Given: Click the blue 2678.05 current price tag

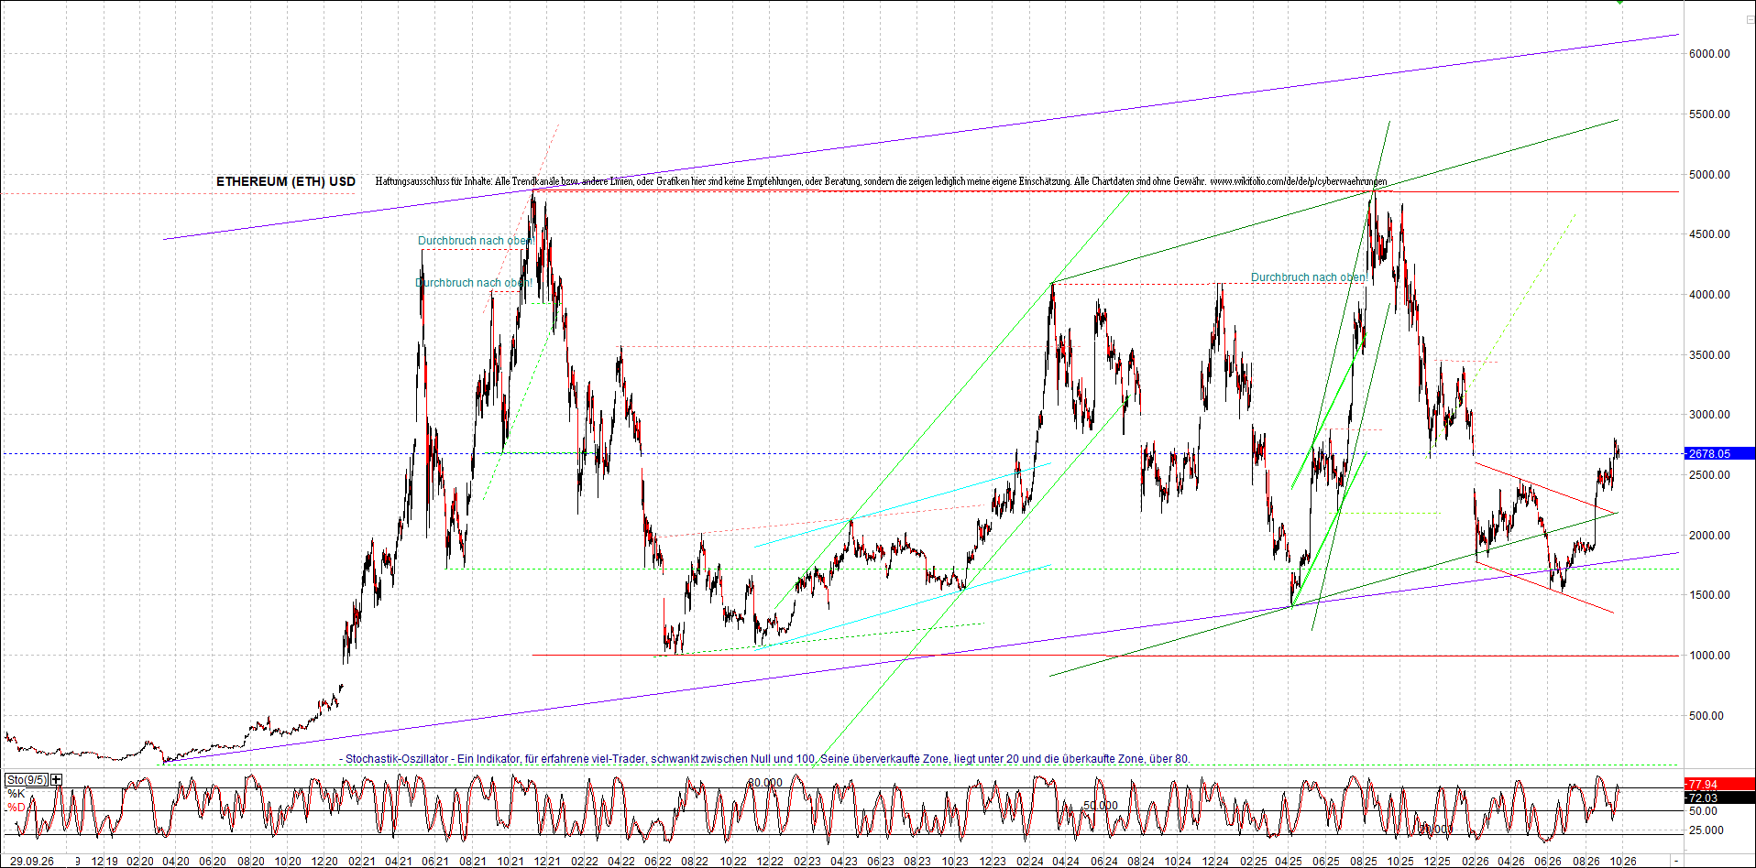Looking at the screenshot, I should pos(1718,453).
